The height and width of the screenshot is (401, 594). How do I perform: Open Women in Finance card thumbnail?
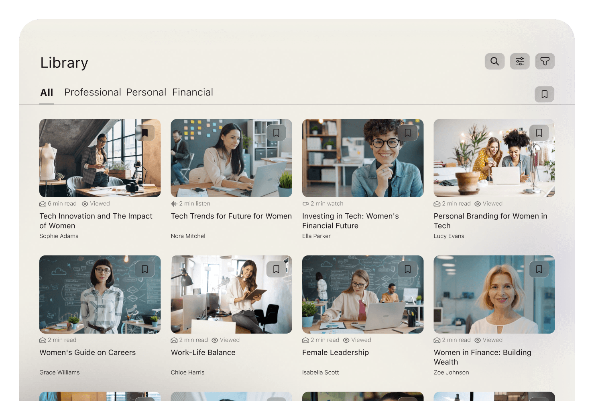(494, 294)
